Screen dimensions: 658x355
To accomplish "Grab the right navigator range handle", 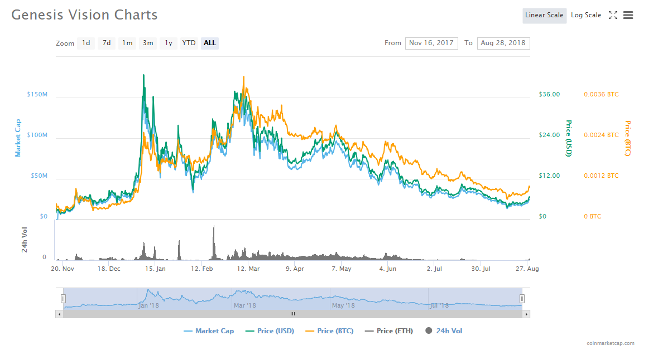I will pyautogui.click(x=522, y=298).
